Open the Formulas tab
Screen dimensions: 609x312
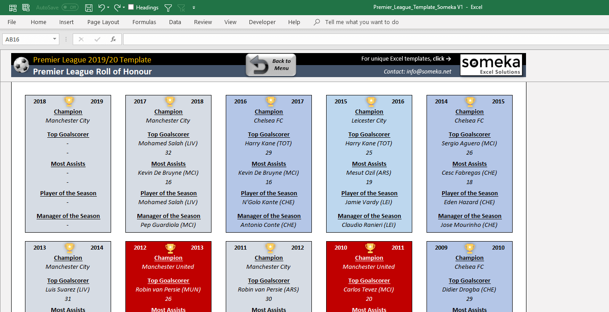point(144,22)
